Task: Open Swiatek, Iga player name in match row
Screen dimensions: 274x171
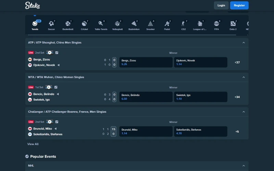Action: (41, 100)
